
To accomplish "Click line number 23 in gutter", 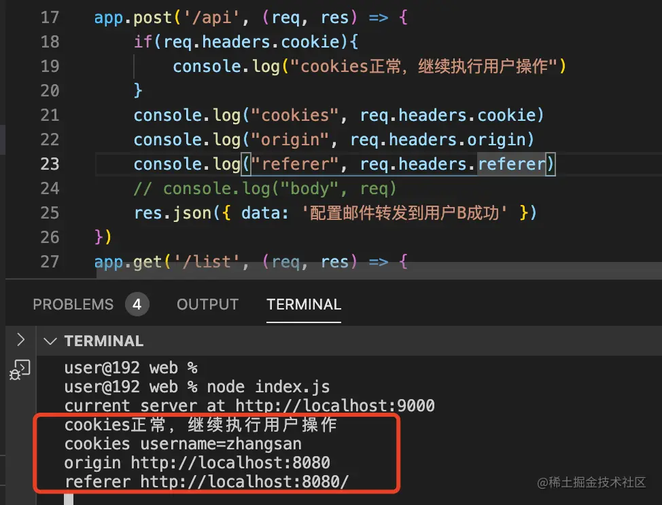I will [x=50, y=164].
